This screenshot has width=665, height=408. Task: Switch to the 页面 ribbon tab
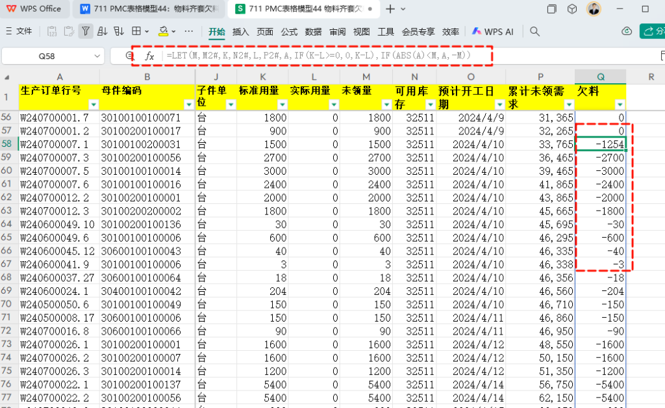[x=265, y=32]
